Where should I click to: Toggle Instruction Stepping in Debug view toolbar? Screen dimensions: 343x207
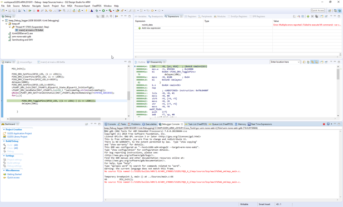pos(117,16)
